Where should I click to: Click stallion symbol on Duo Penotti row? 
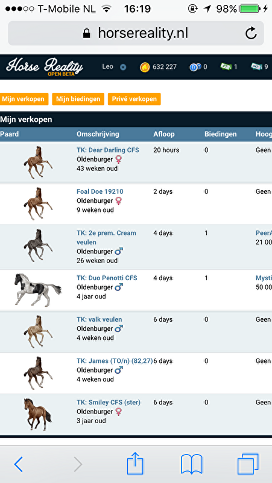119,287
